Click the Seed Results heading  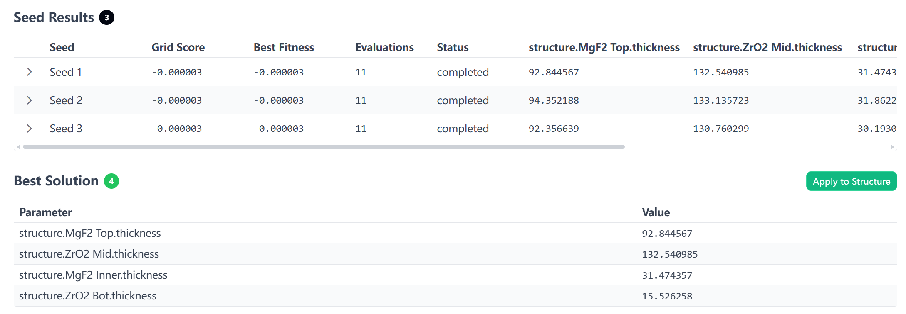pos(54,17)
